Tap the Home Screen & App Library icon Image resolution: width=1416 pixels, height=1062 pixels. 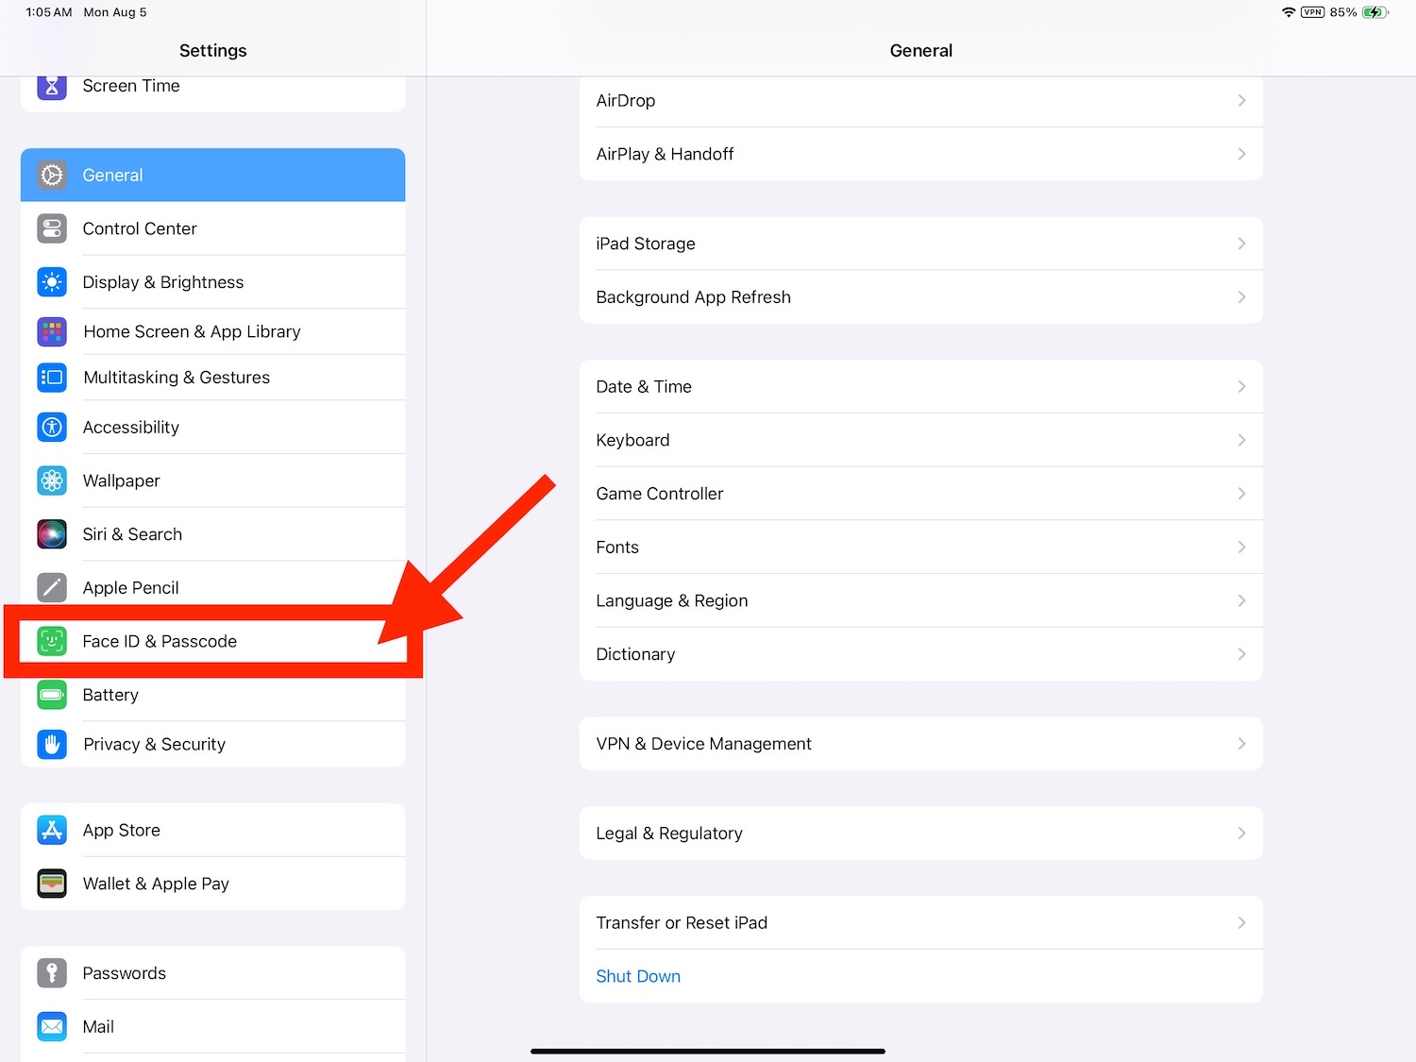point(52,331)
